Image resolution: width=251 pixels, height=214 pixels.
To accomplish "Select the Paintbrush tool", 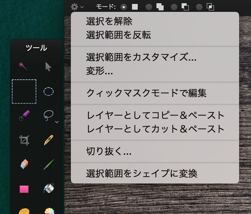I will [x=49, y=164].
